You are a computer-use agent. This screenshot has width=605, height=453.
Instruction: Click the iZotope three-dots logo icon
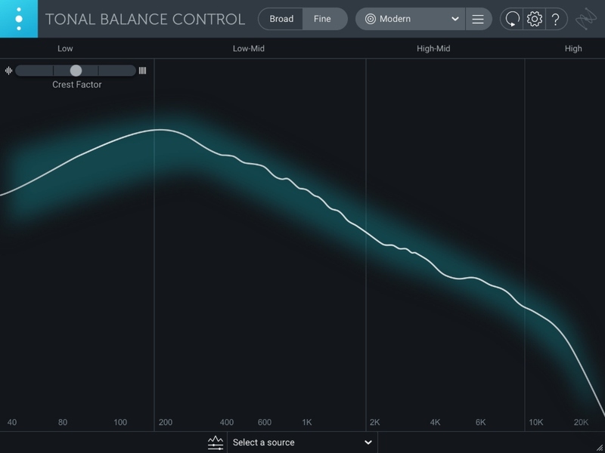18,19
